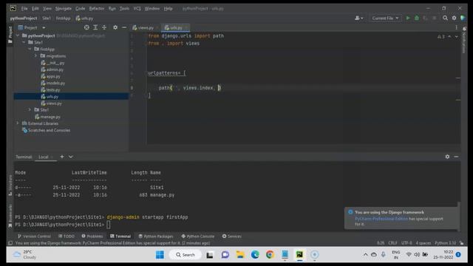Screen dimensions: 473x266
Task: Collapse the firstApp folder node
Action: click(30, 49)
